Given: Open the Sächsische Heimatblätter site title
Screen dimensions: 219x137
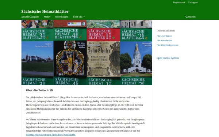Looking at the screenshot, I should 45,11.
